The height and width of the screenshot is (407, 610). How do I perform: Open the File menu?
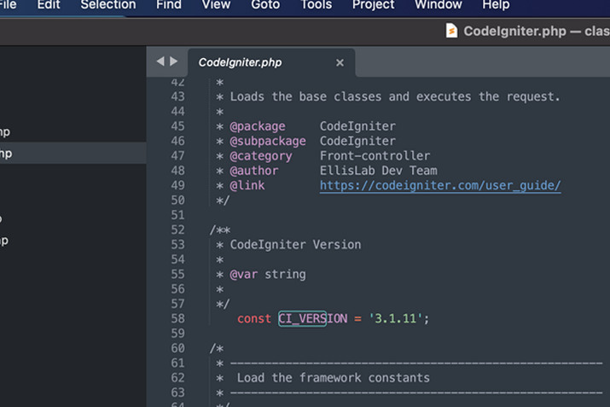[9, 5]
